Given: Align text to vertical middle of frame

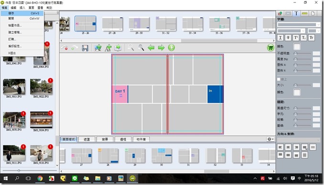Looking at the screenshot, I should [x=288, y=154].
